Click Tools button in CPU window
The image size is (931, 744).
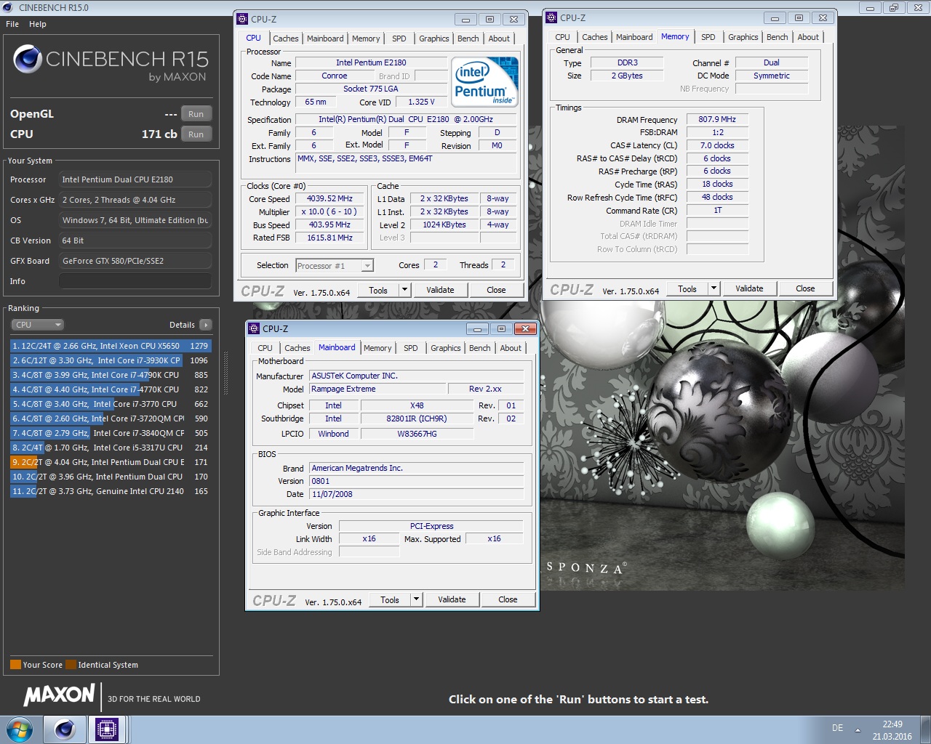pos(378,290)
